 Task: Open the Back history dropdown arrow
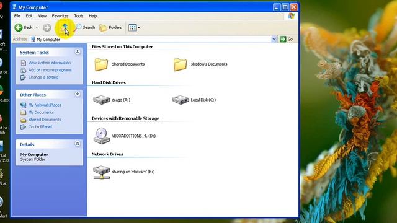click(37, 27)
